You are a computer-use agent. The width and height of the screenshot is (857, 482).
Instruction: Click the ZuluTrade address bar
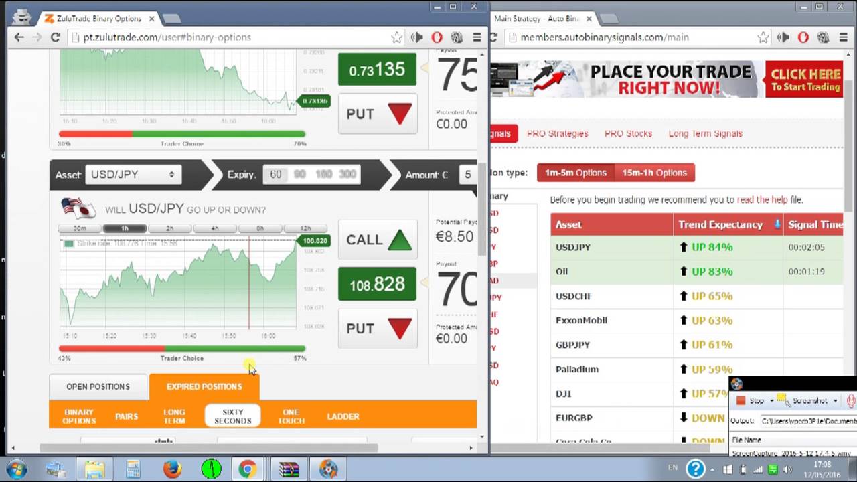228,37
